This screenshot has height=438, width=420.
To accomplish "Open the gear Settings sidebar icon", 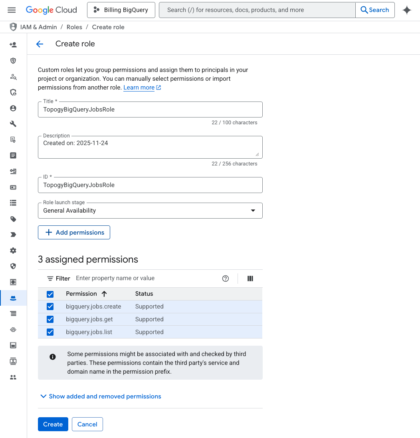I will pyautogui.click(x=13, y=251).
